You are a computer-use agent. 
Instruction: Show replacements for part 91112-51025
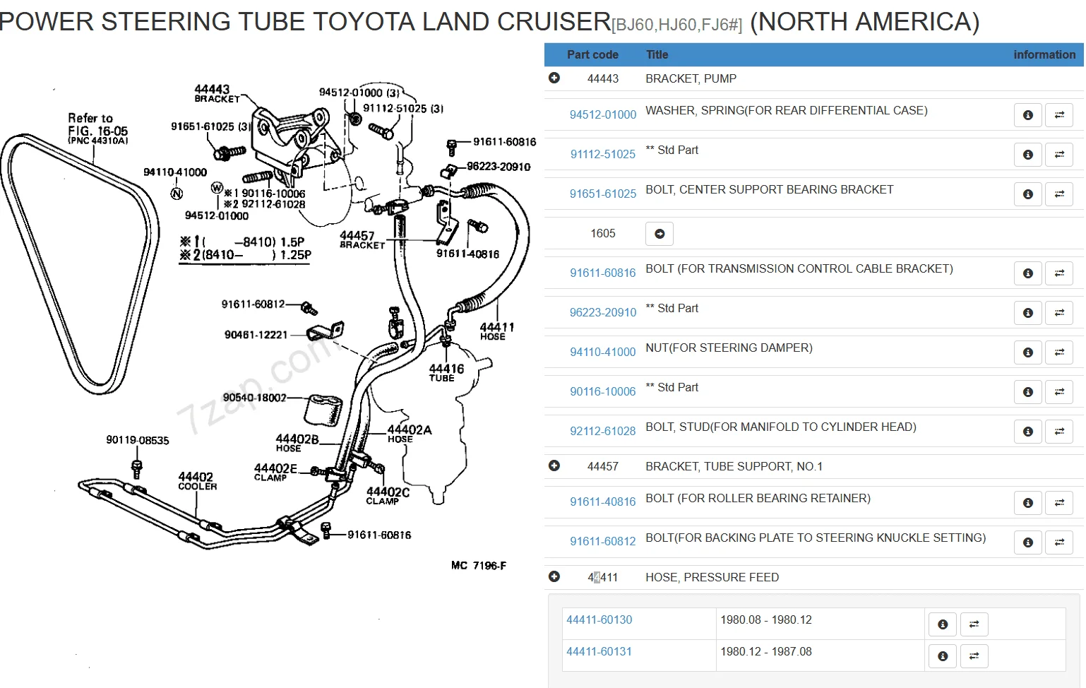pos(1059,155)
